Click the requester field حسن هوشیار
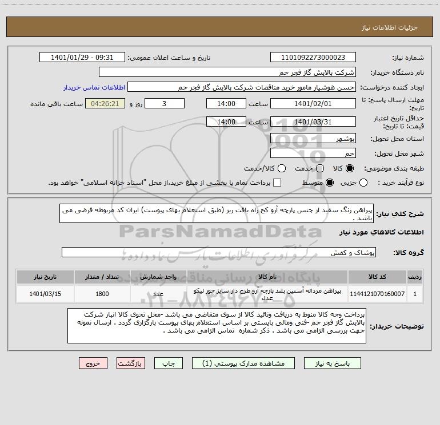The image size is (440, 425). coord(242,87)
